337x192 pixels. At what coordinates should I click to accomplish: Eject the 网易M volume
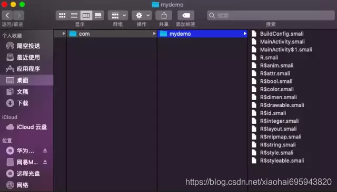click(x=45, y=162)
